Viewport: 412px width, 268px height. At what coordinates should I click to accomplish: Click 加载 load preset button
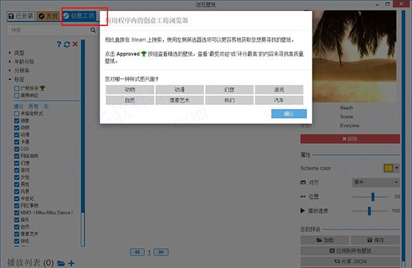pos(325,240)
